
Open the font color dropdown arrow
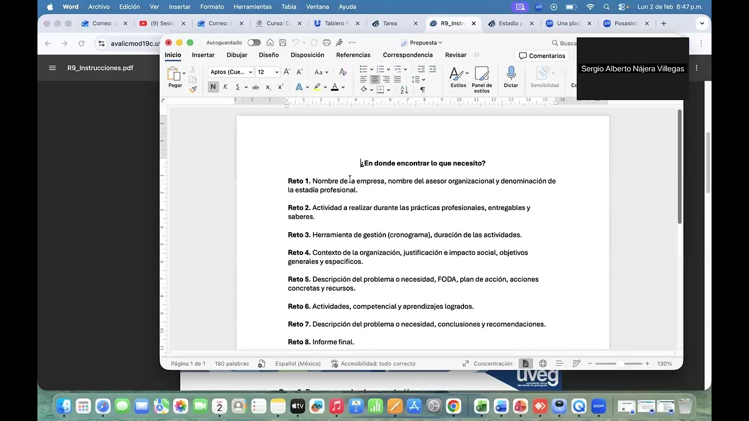pyautogui.click(x=343, y=87)
